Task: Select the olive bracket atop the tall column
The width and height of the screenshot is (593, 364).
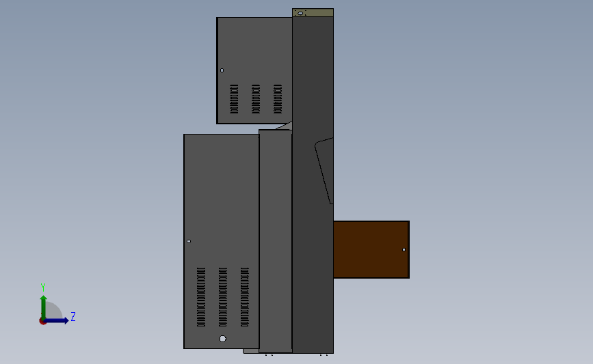Action: click(313, 13)
